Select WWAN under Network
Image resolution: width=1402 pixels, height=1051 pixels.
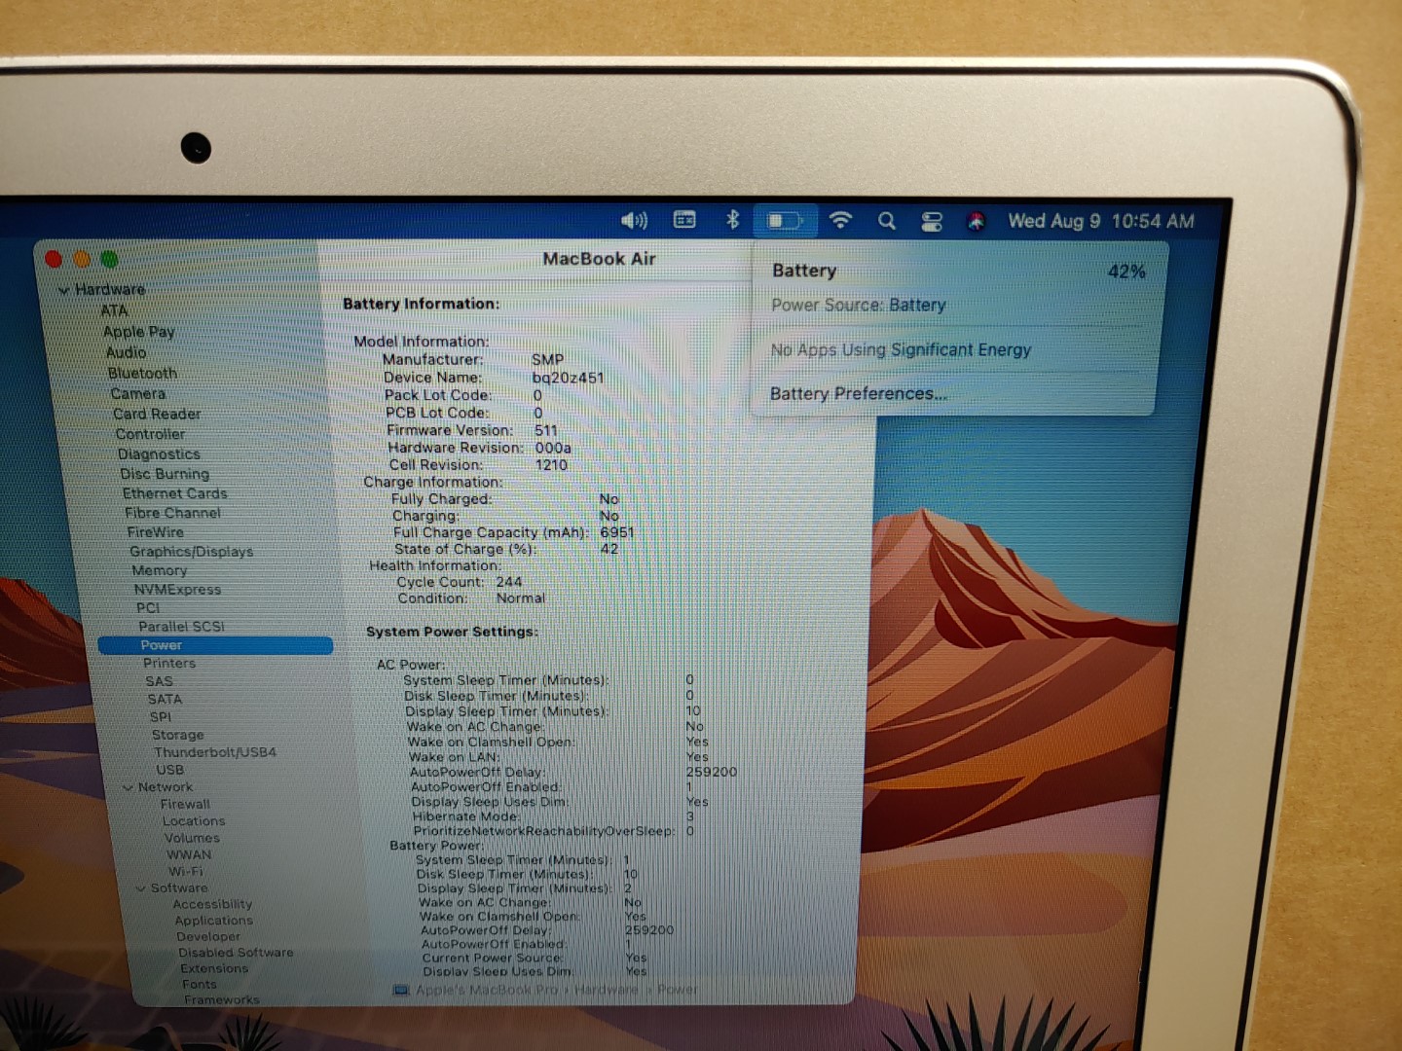189,854
